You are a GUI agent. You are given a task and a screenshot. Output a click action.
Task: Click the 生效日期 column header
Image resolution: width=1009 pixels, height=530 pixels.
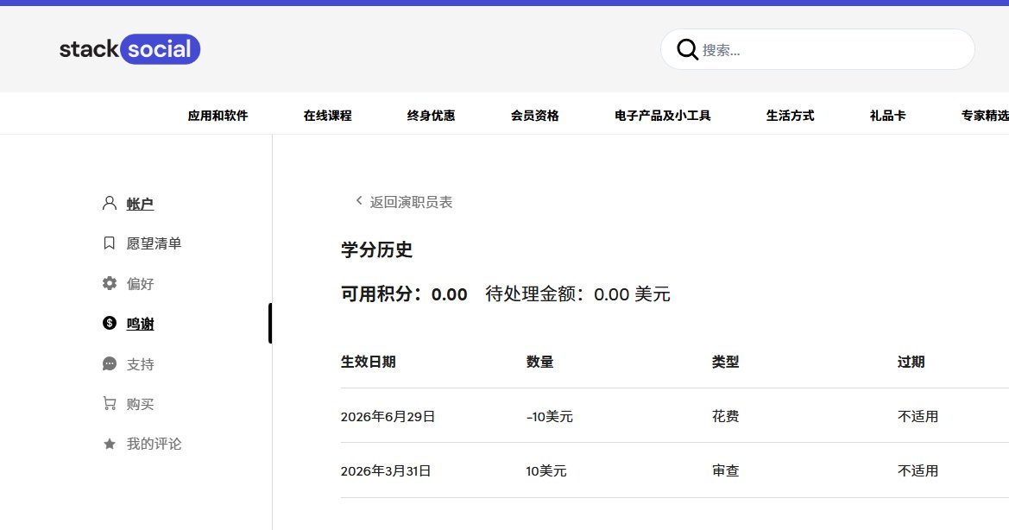point(368,362)
